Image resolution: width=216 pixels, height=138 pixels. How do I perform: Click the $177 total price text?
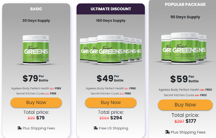(x=191, y=121)
